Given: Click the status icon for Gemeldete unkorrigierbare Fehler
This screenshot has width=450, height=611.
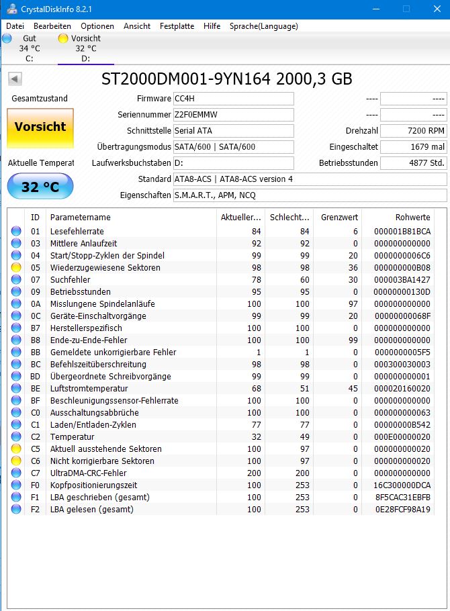Looking at the screenshot, I should 16,352.
